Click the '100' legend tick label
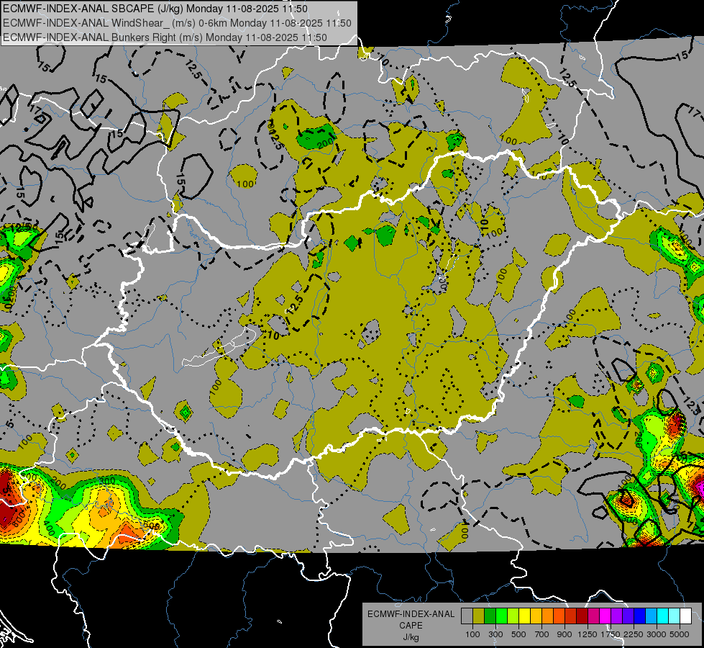Viewport: 704px width, 648px height. click(x=472, y=634)
